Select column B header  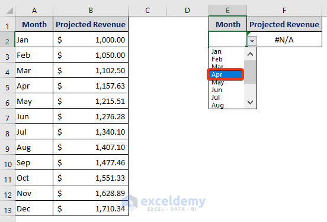(x=91, y=11)
